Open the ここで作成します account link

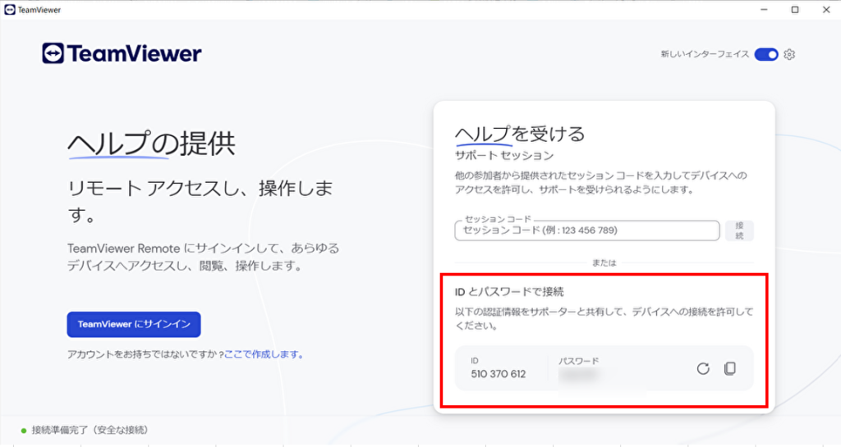264,355
